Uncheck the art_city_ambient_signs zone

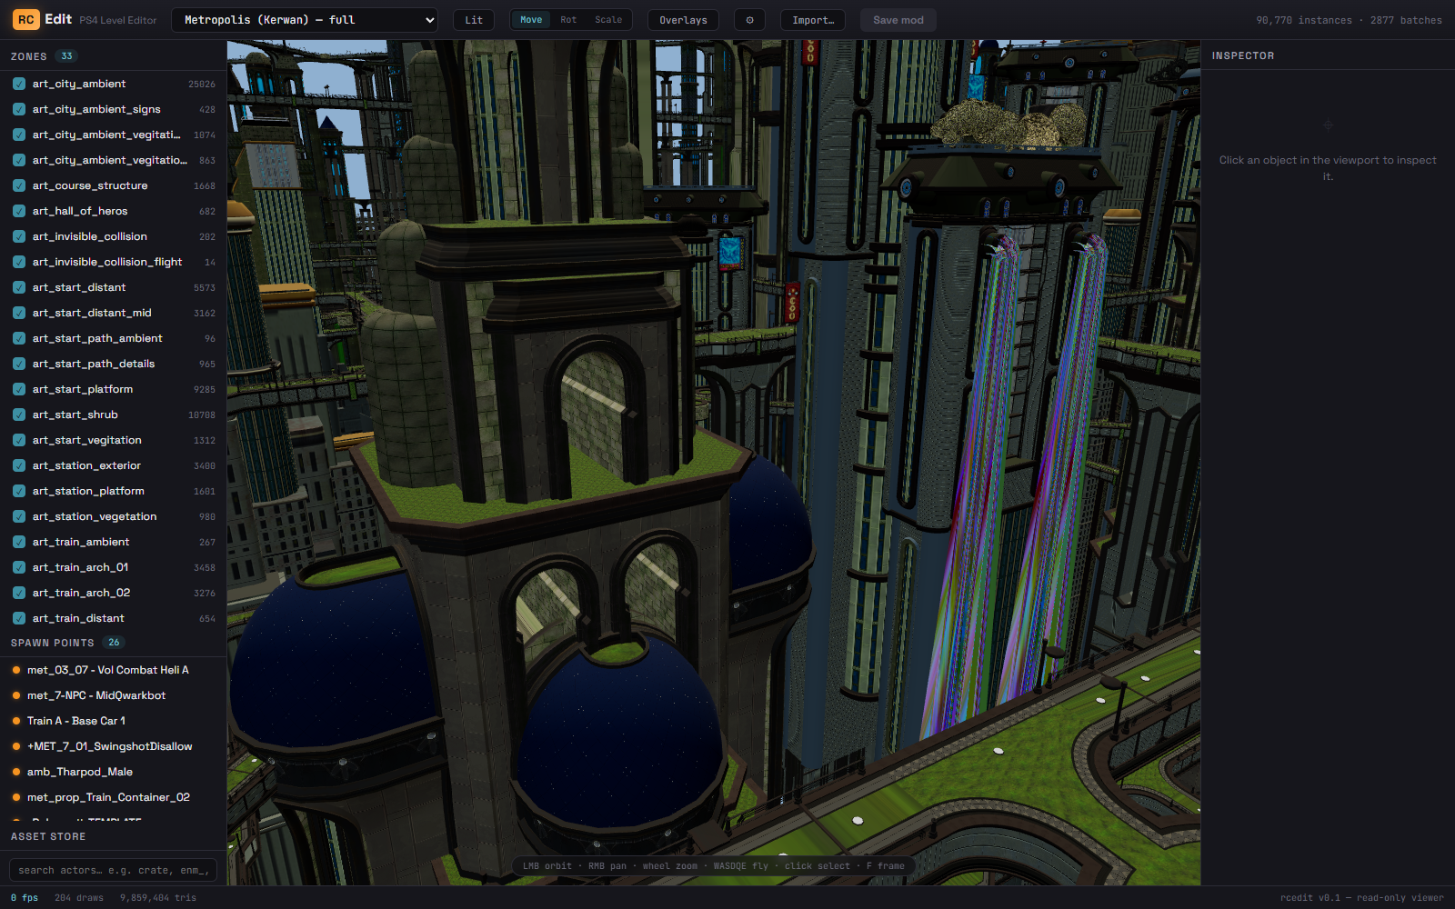click(19, 109)
